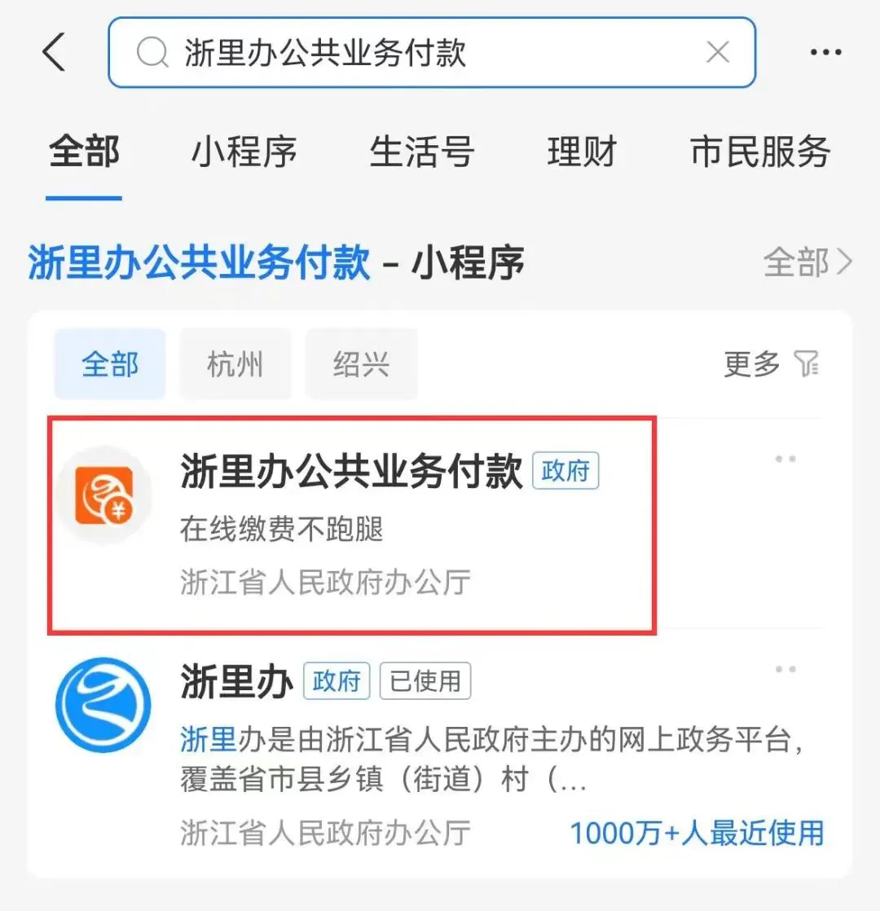The height and width of the screenshot is (911, 880).
Task: Clear the search text with X icon
Action: tap(718, 52)
